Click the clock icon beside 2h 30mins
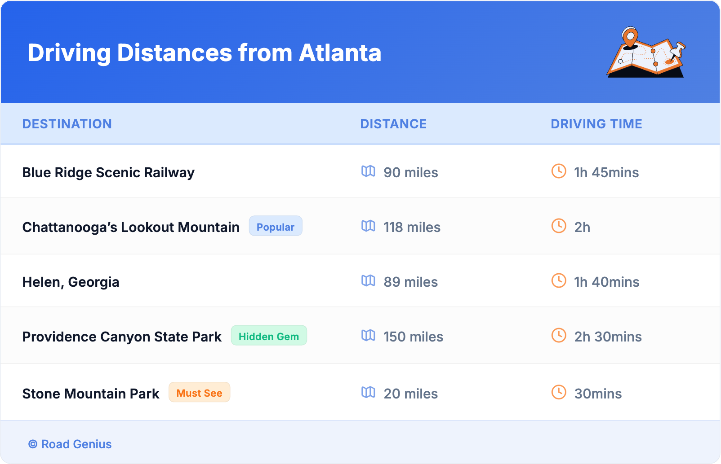 tap(559, 335)
